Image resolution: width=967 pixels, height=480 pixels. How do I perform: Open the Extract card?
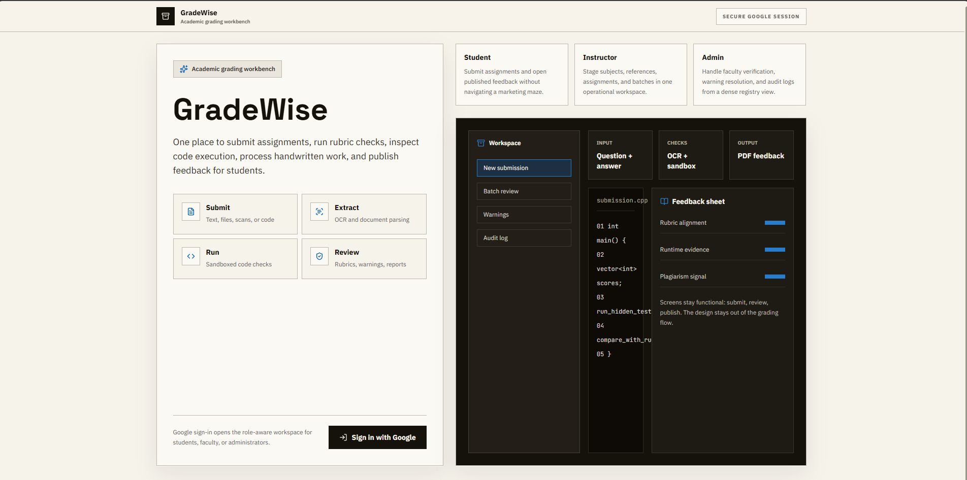[364, 214]
